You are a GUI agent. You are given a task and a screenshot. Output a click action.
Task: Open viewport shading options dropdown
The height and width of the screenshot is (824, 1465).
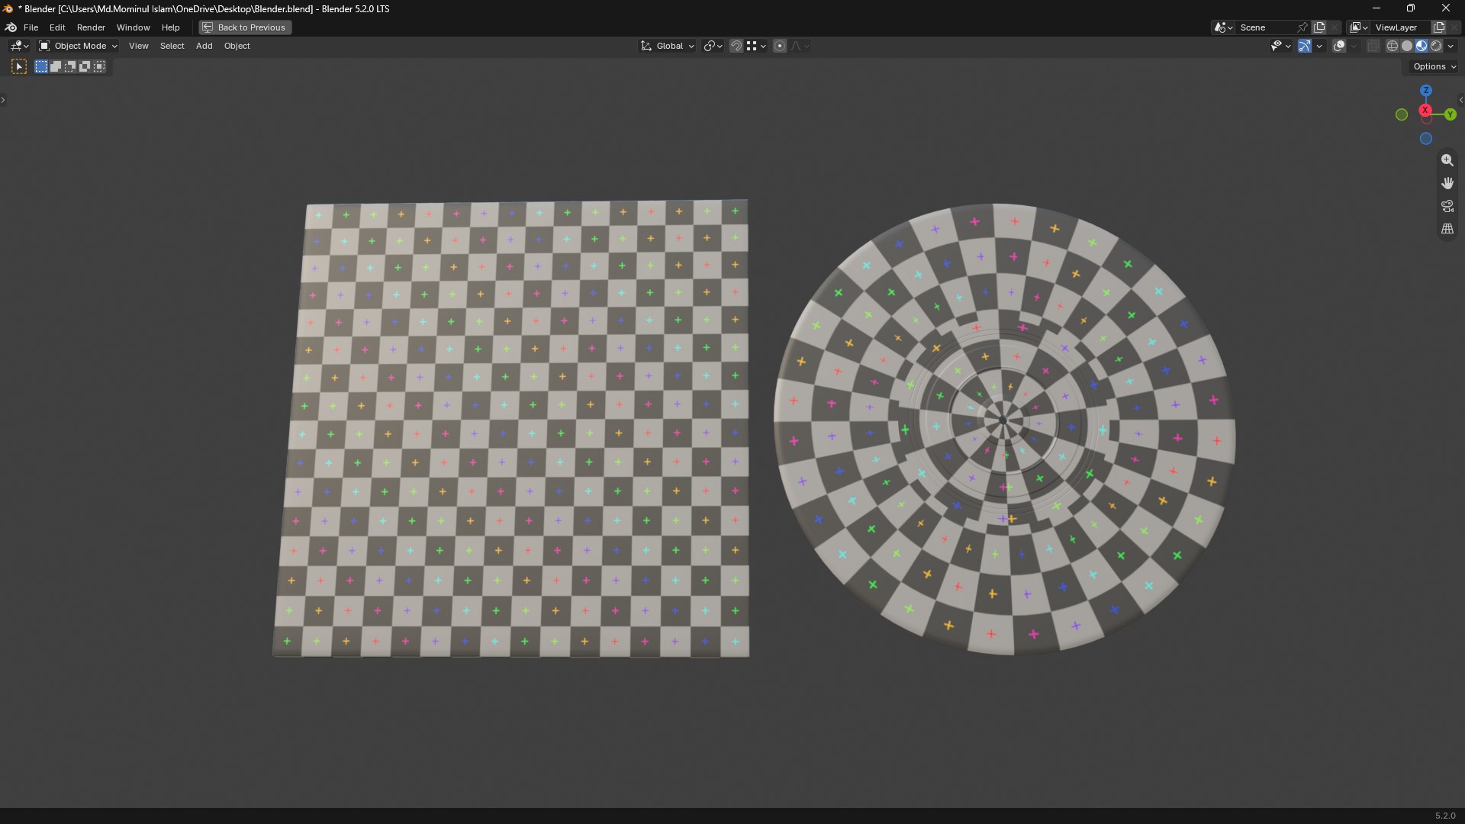[x=1451, y=47]
